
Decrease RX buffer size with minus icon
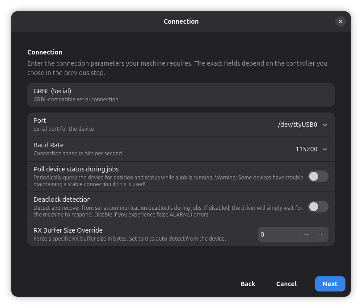pos(307,234)
